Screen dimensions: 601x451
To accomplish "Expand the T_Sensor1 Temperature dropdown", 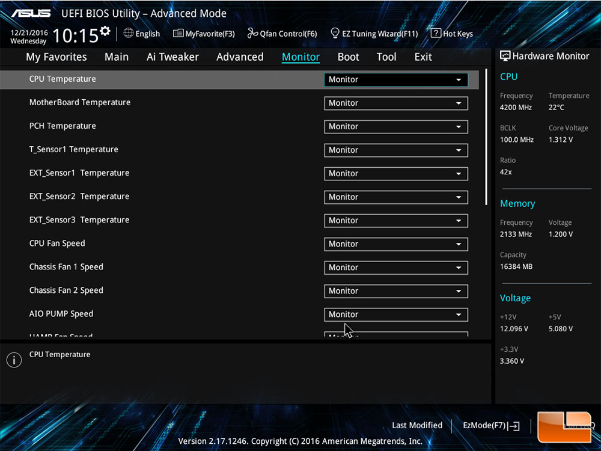I will coord(396,150).
